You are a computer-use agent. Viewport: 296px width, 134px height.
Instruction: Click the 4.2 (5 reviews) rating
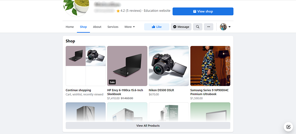pos(129,11)
